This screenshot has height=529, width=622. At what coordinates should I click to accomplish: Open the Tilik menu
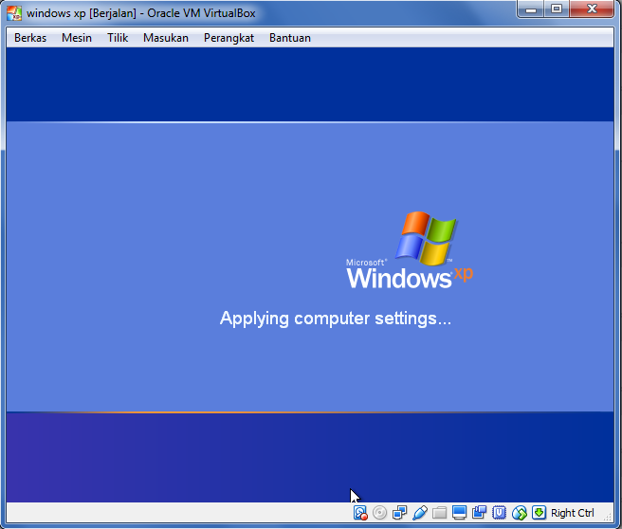coord(118,38)
